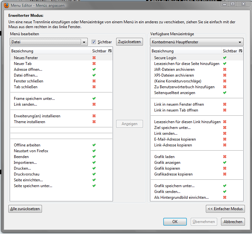
Task: Toggle visibility of Link senden... in left list
Action: tap(94, 104)
